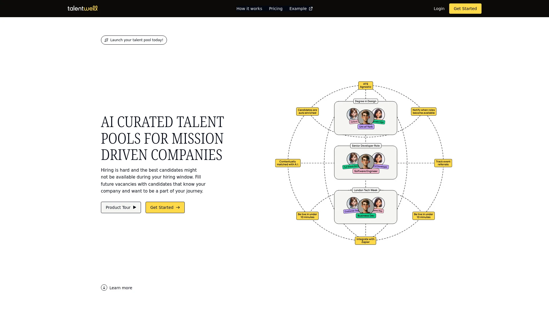Click the Oxford tag under the left avatar
Image resolution: width=549 pixels, height=309 pixels.
click(x=354, y=121)
